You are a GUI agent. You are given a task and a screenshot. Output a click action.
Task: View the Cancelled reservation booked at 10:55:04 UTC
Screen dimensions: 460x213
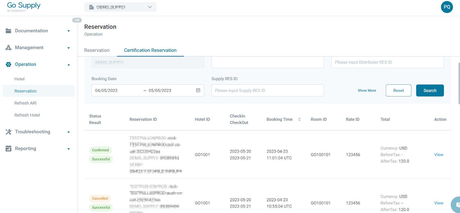point(439,203)
